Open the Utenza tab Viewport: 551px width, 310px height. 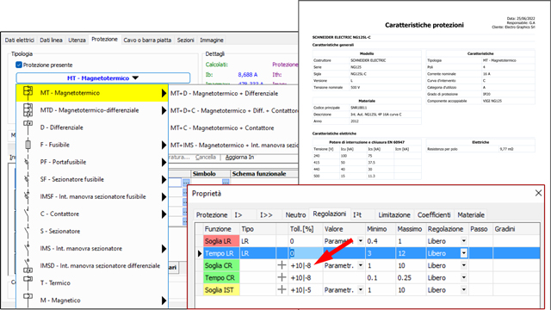(x=77, y=40)
